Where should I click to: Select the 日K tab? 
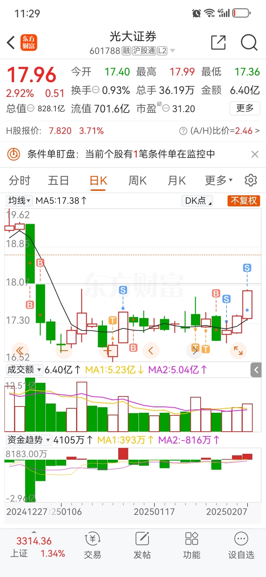click(99, 180)
